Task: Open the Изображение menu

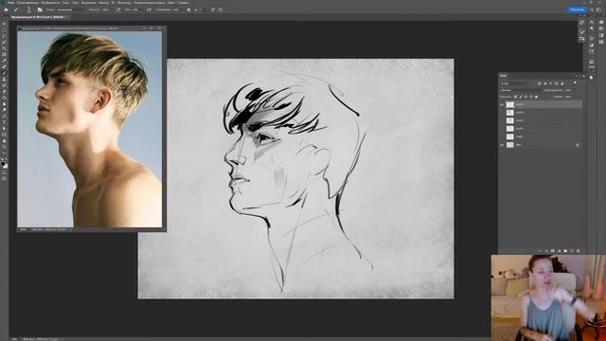Action: (x=50, y=3)
